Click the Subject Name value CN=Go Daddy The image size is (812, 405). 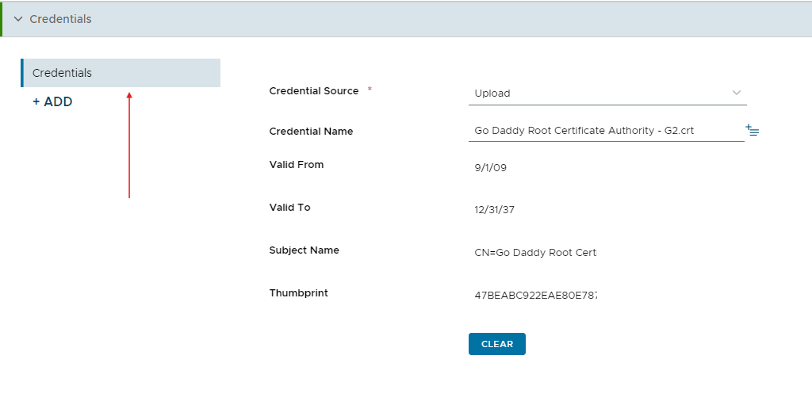pos(535,253)
